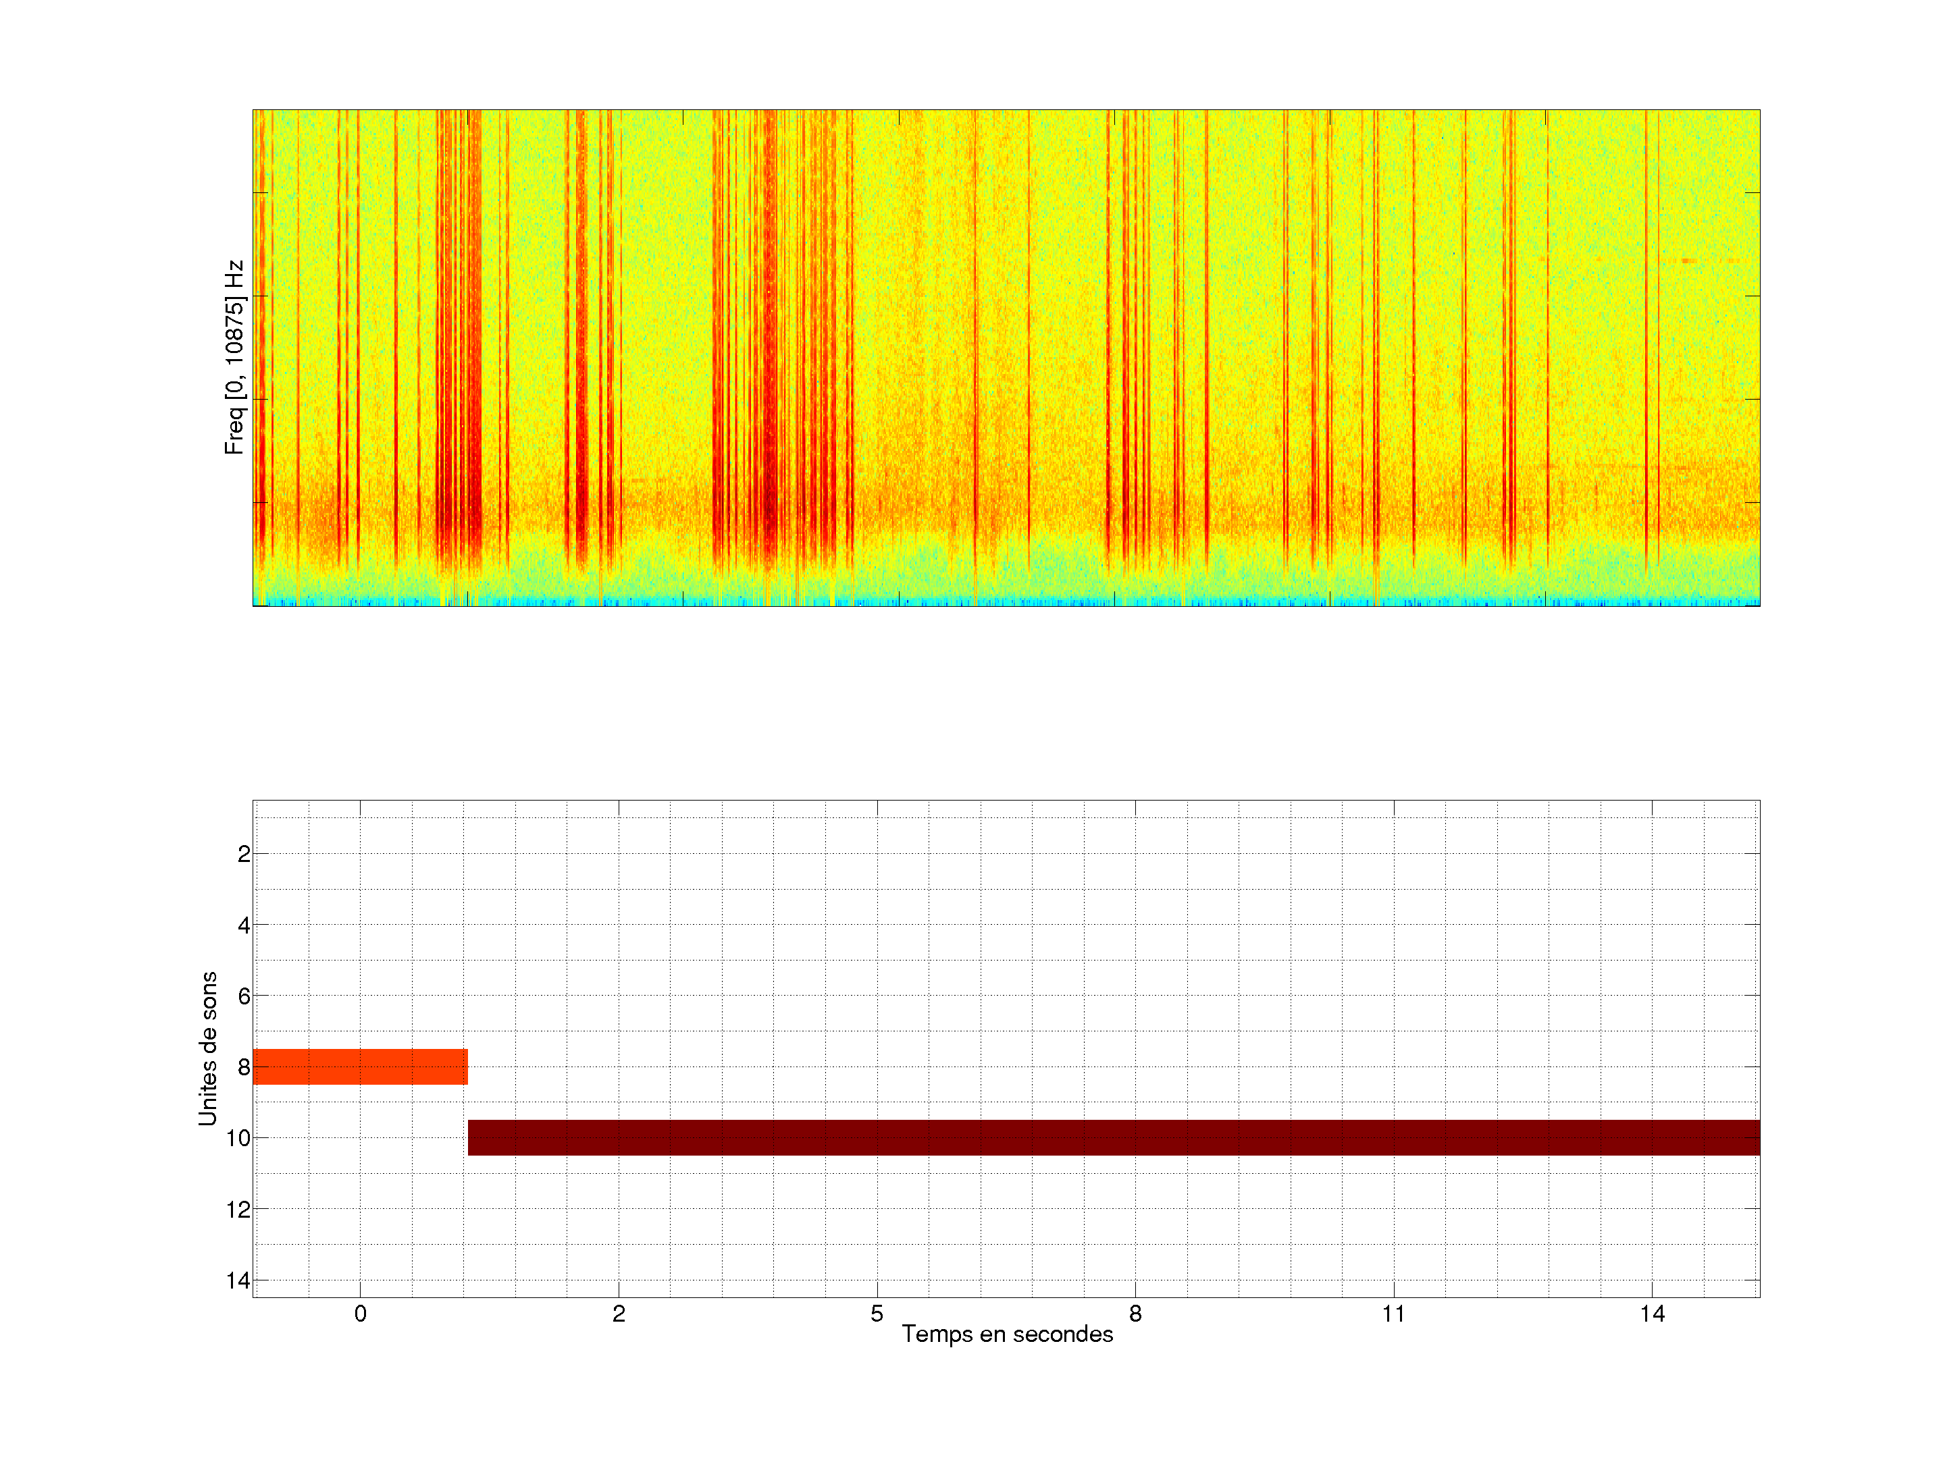1945x1458 pixels.
Task: Click the x-axis tick label '8' under the bottom plot
Action: (1135, 1314)
